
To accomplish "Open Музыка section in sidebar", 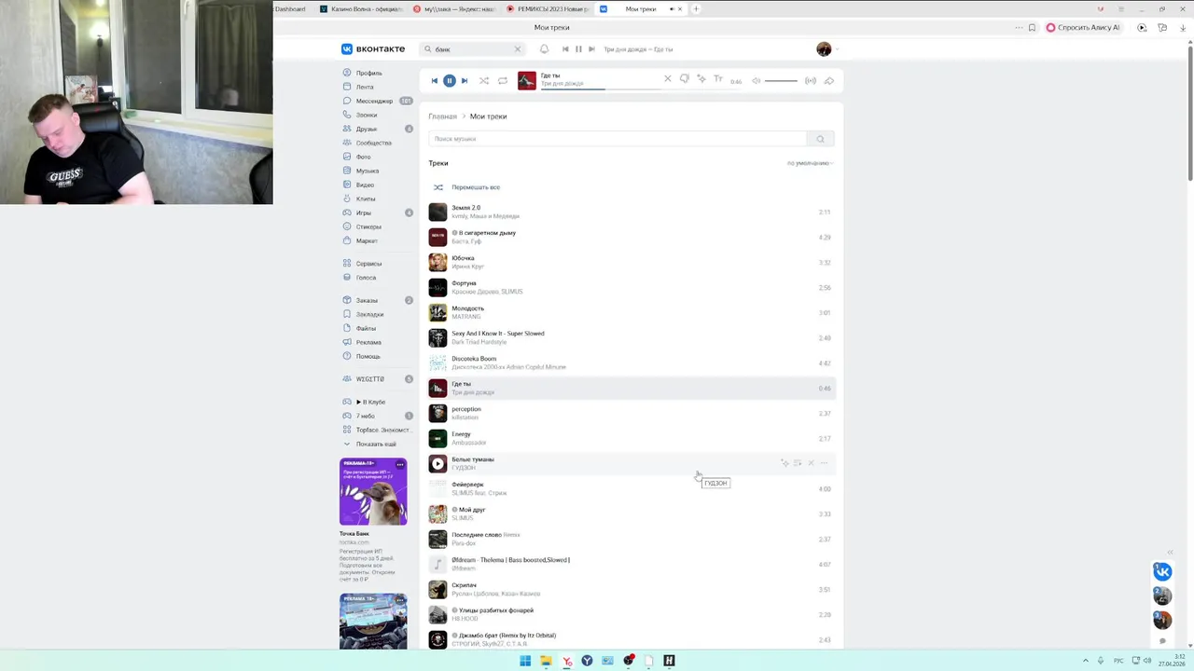I will 368,171.
